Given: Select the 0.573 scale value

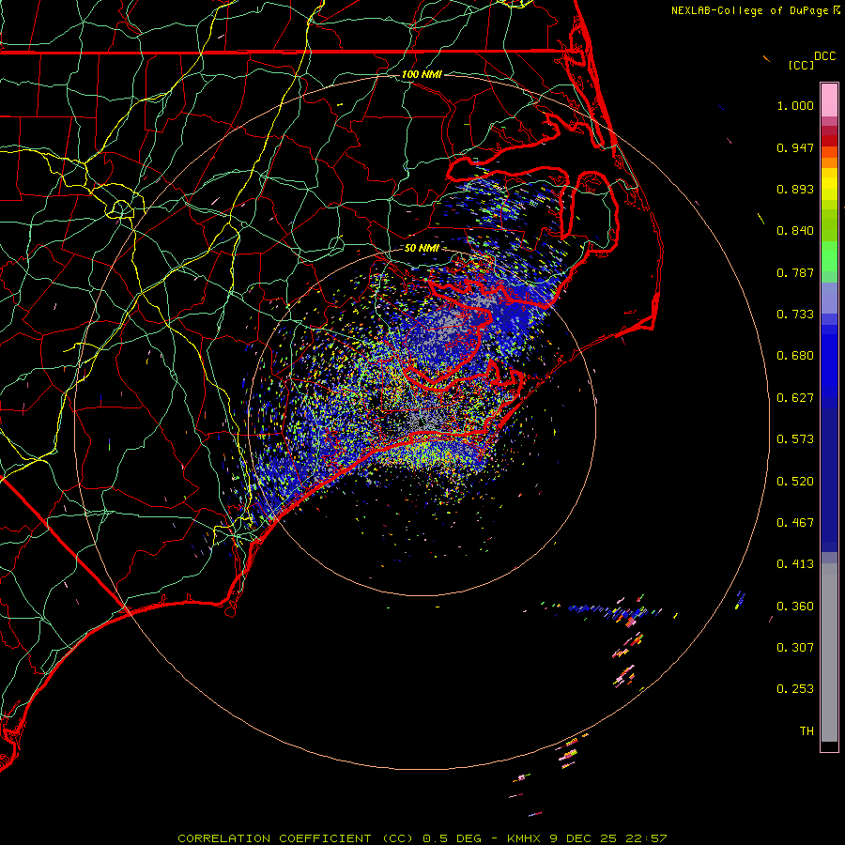Looking at the screenshot, I should pyautogui.click(x=795, y=439).
